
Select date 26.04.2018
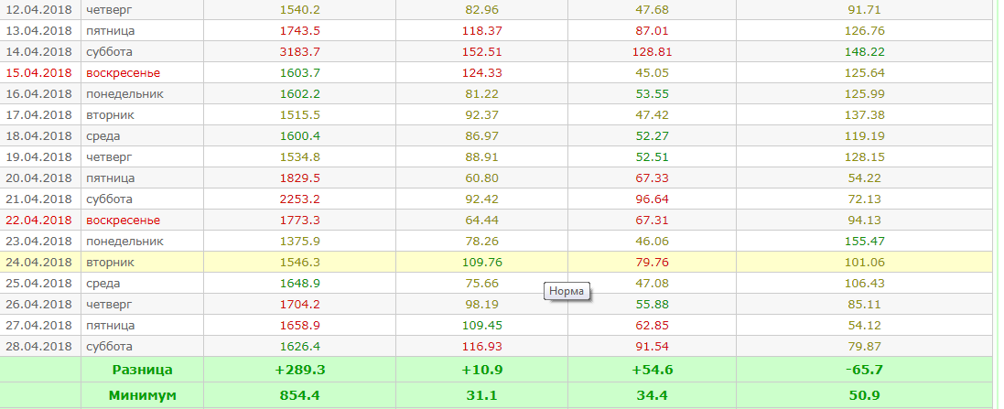(39, 304)
